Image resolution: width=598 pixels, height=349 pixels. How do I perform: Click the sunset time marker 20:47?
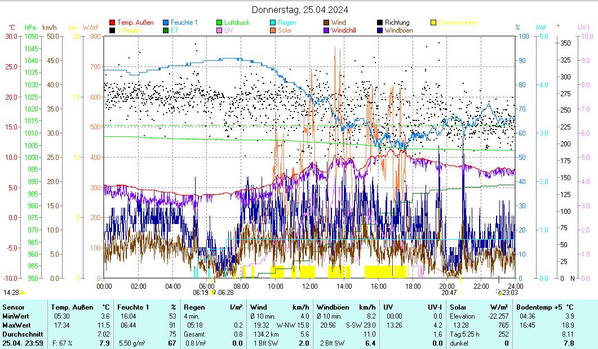pos(449,293)
